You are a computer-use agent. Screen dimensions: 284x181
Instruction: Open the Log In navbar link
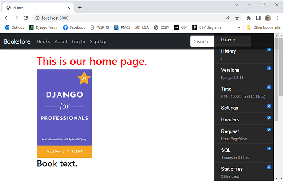tap(79, 41)
